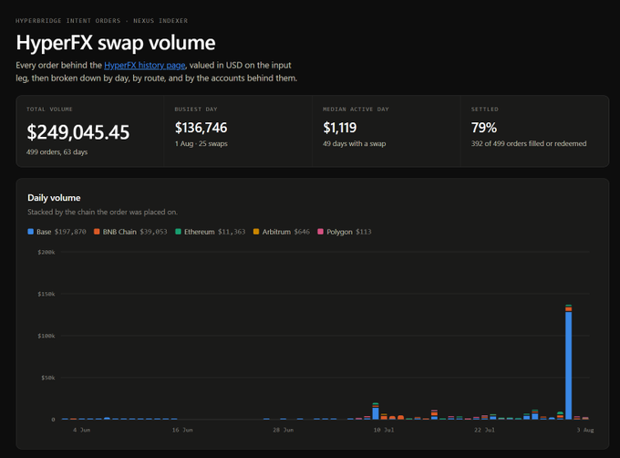Click the pink Polygon legend swatch
This screenshot has width=620, height=458.
[320, 232]
